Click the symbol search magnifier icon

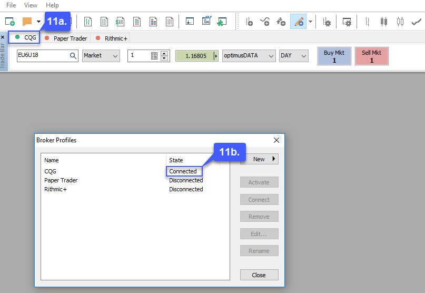[73, 56]
